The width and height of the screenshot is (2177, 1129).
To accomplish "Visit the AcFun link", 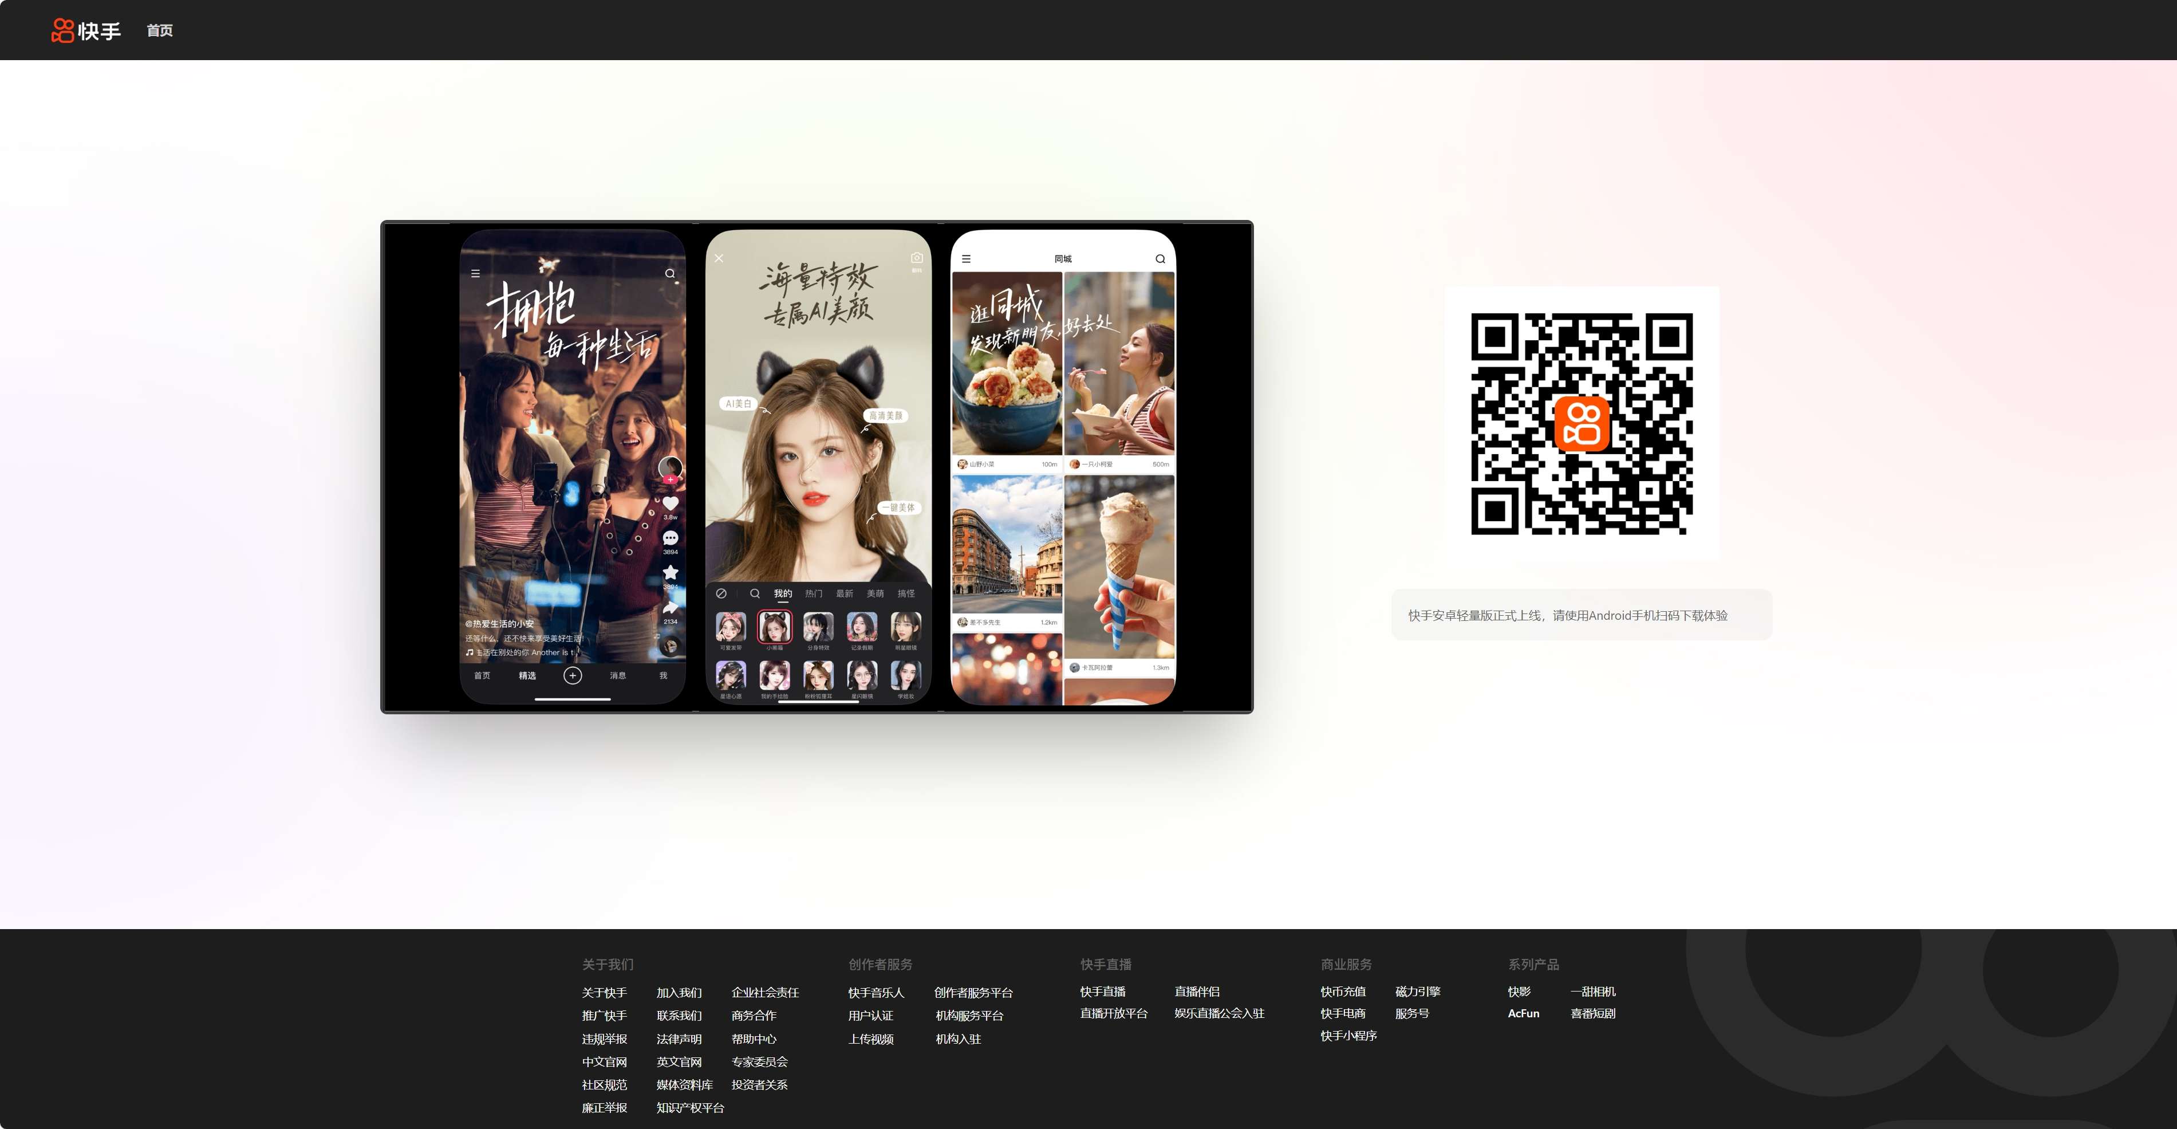I will pyautogui.click(x=1524, y=1014).
